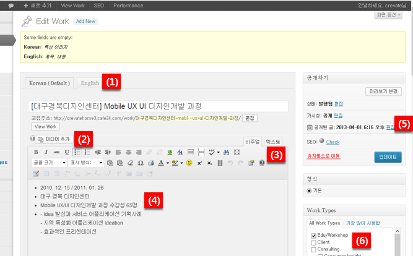Apply superscript formatting
The height and width of the screenshot is (256, 413).
coord(199,163)
